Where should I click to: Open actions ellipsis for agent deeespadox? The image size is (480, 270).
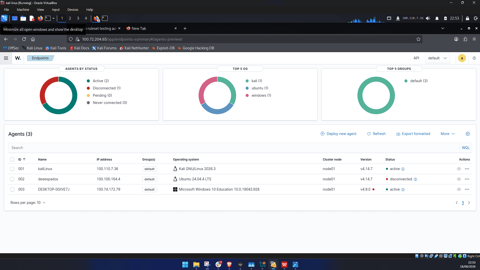[467, 179]
